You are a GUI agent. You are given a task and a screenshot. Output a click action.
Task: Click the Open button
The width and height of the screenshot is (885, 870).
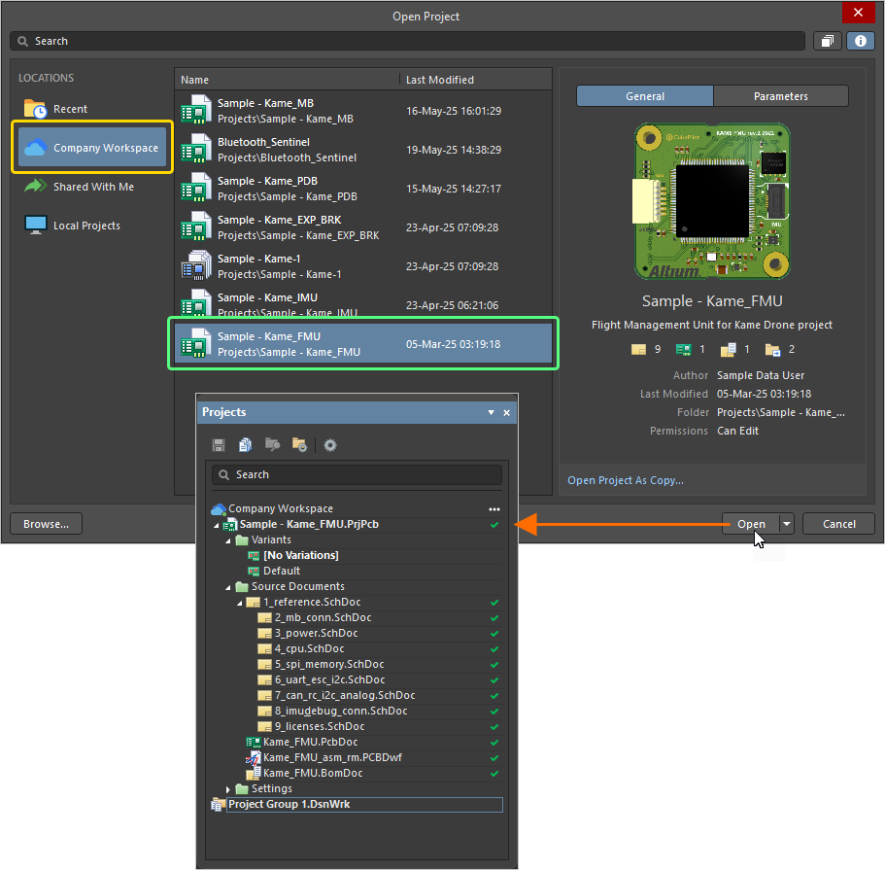pyautogui.click(x=751, y=524)
